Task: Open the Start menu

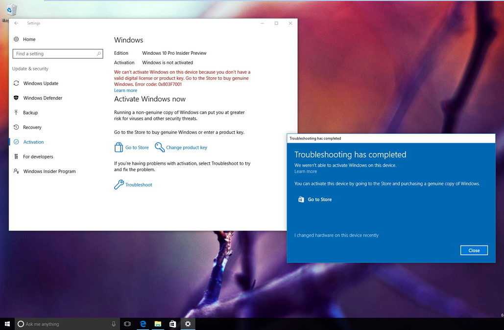Action: (7, 324)
